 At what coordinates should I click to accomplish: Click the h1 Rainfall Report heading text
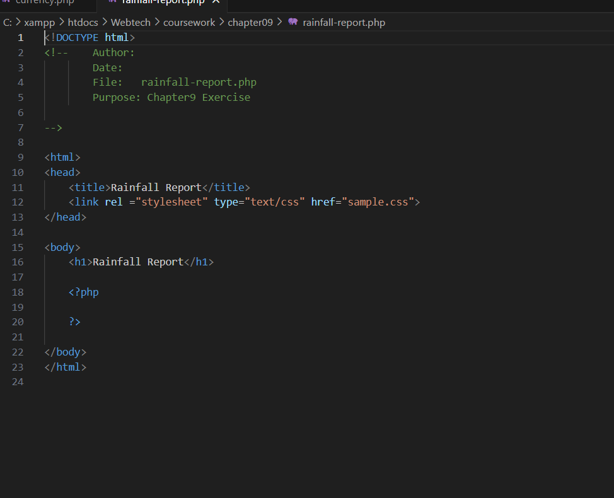(x=139, y=262)
